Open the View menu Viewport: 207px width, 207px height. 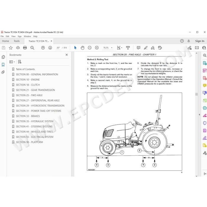[13, 36]
